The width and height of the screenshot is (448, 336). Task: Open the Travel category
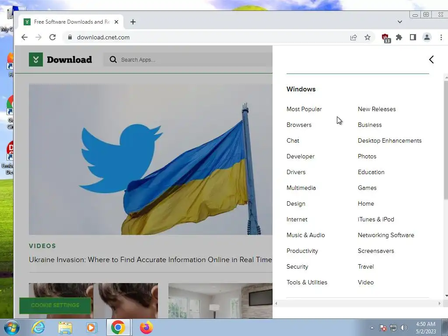coord(366,266)
